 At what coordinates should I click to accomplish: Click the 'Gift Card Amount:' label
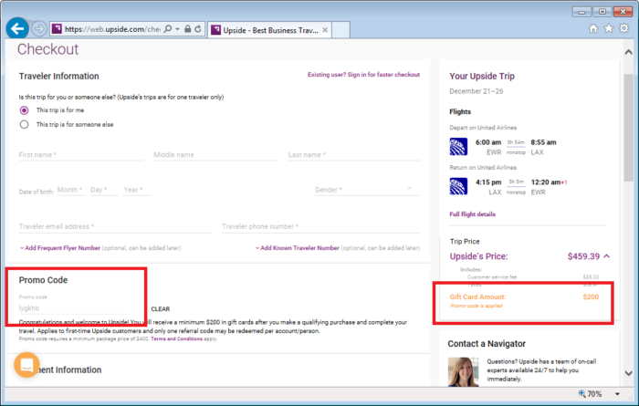[477, 297]
